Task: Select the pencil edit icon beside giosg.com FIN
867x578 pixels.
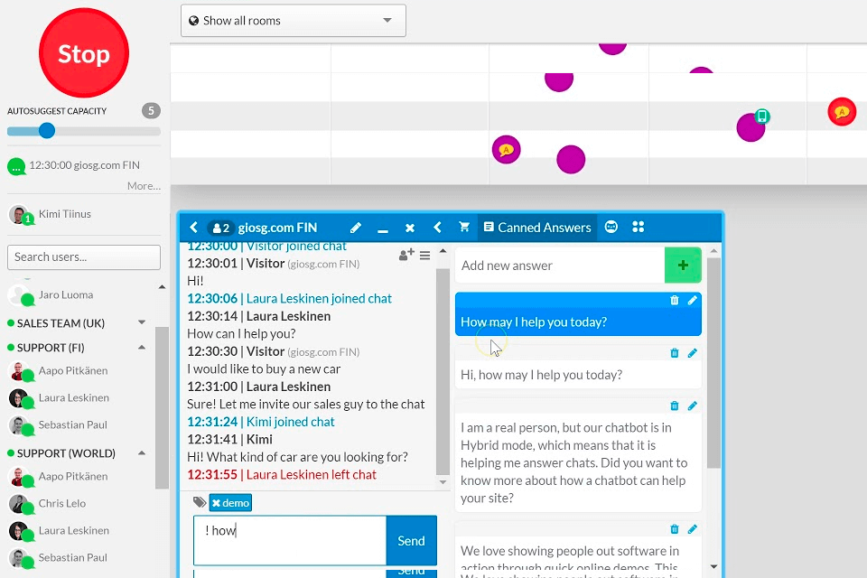Action: point(356,228)
